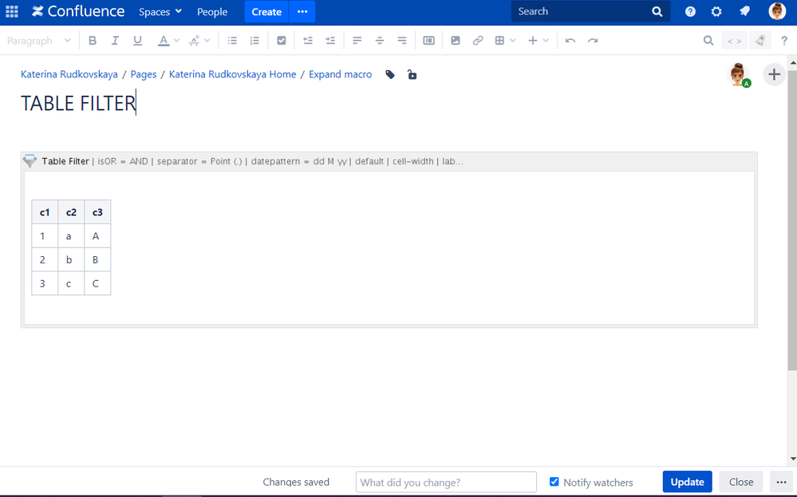Toggle bold formatting

[93, 41]
